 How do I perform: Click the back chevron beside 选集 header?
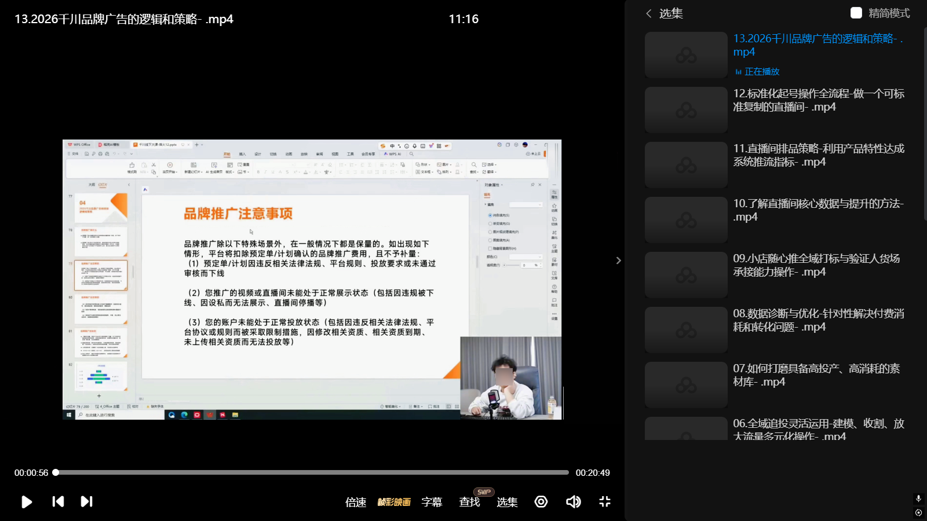coord(649,13)
